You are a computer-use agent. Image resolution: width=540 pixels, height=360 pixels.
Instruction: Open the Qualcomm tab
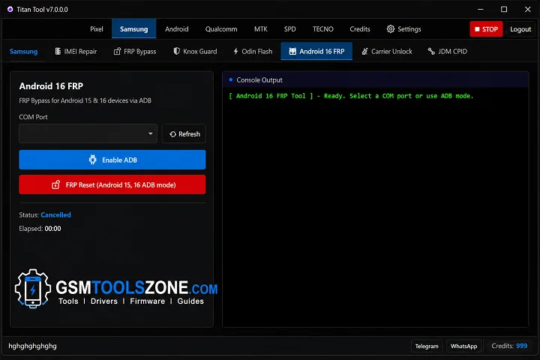point(221,29)
